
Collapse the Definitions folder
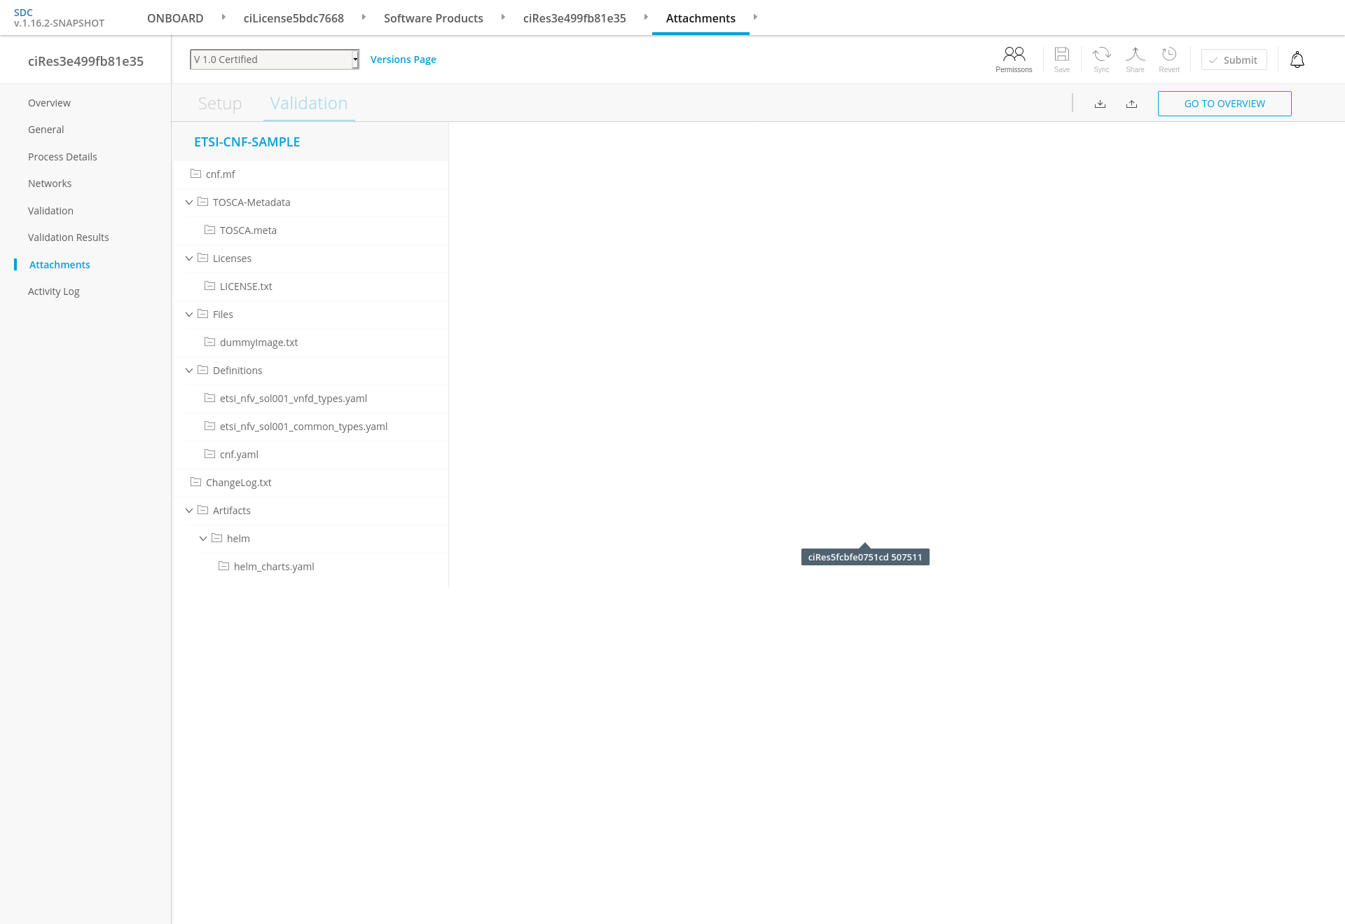[x=189, y=371]
